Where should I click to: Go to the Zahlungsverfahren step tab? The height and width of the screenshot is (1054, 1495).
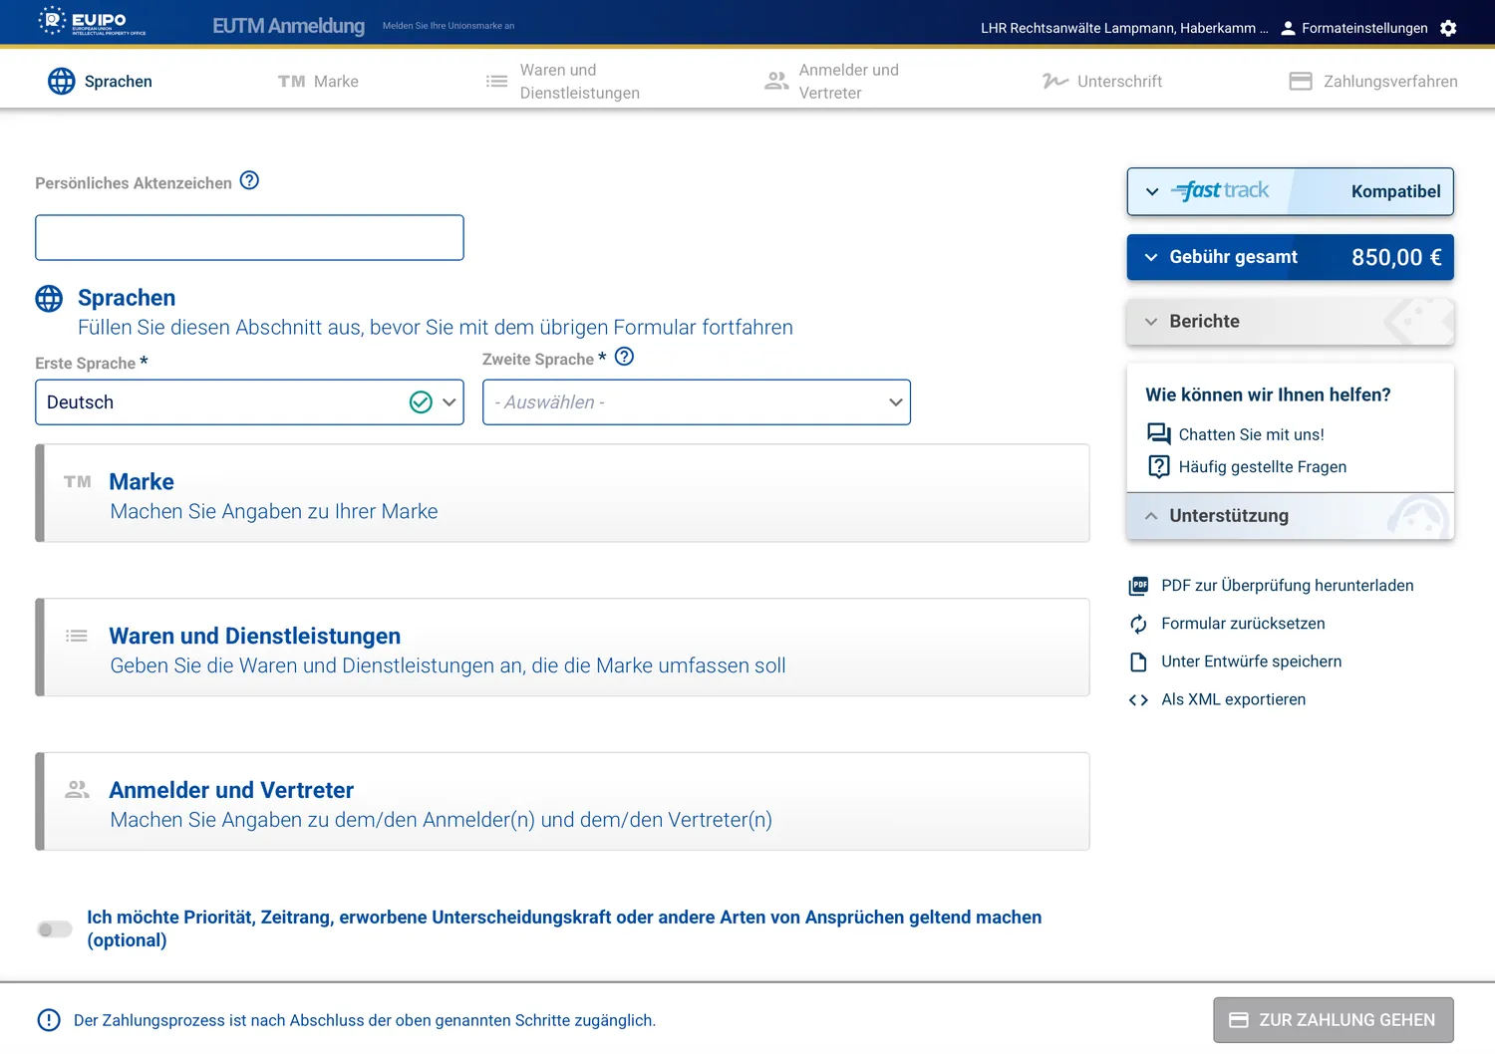(x=1373, y=82)
